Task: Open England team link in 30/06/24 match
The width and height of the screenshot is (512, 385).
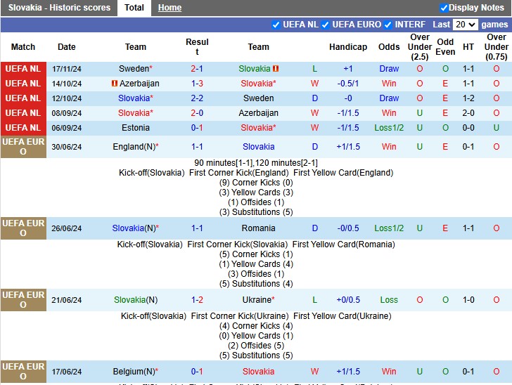Action: click(x=133, y=147)
